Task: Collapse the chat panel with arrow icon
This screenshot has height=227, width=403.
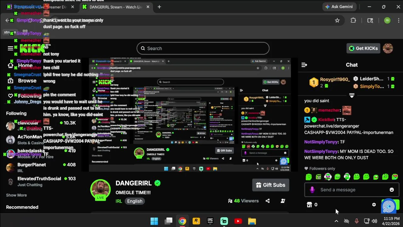Action: [x=304, y=65]
